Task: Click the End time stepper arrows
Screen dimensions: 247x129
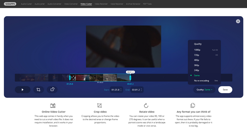Action: coord(141,90)
